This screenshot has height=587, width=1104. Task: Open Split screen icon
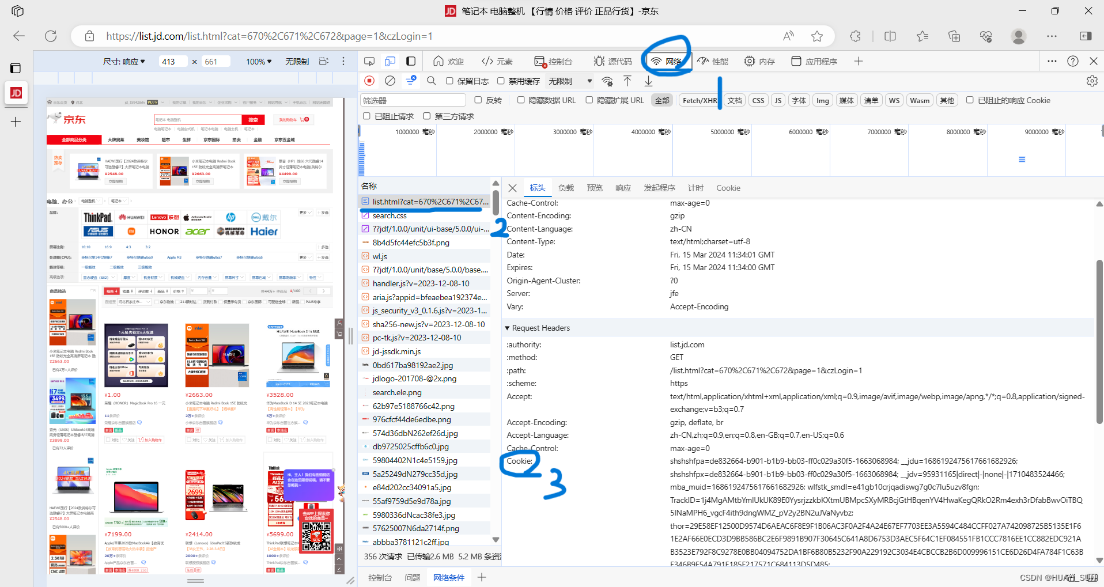890,36
